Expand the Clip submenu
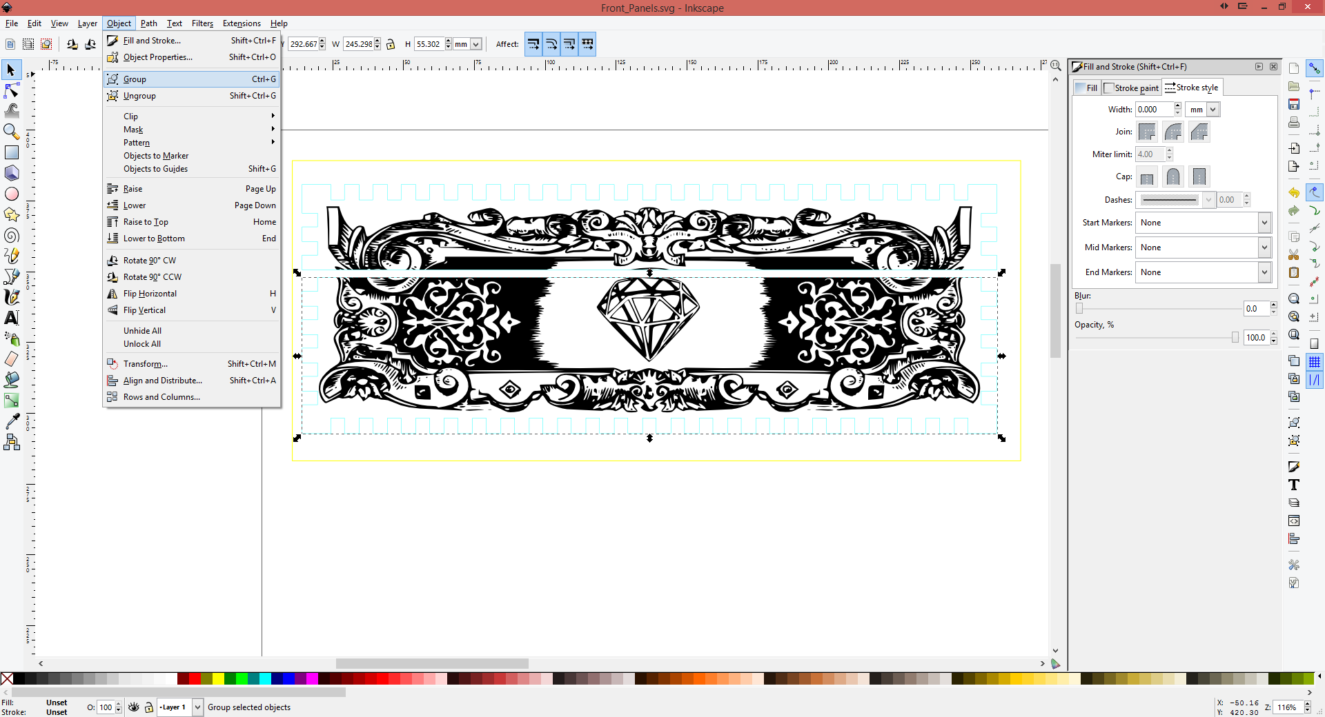 [x=192, y=117]
